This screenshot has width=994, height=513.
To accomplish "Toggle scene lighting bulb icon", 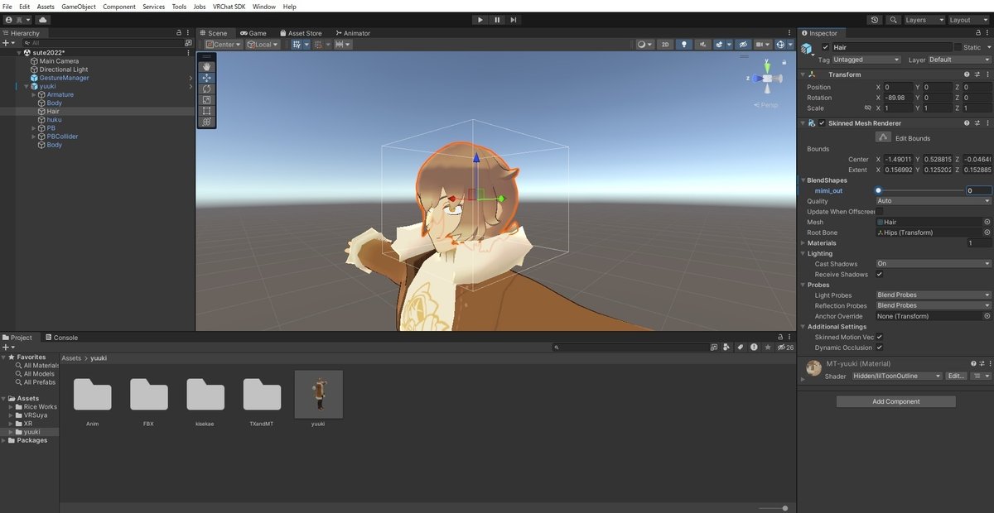I will tap(683, 45).
